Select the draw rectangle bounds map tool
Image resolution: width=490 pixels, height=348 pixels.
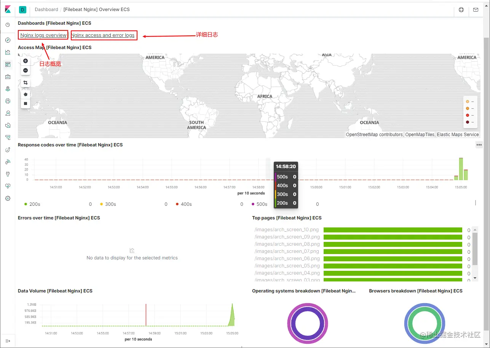click(x=26, y=103)
